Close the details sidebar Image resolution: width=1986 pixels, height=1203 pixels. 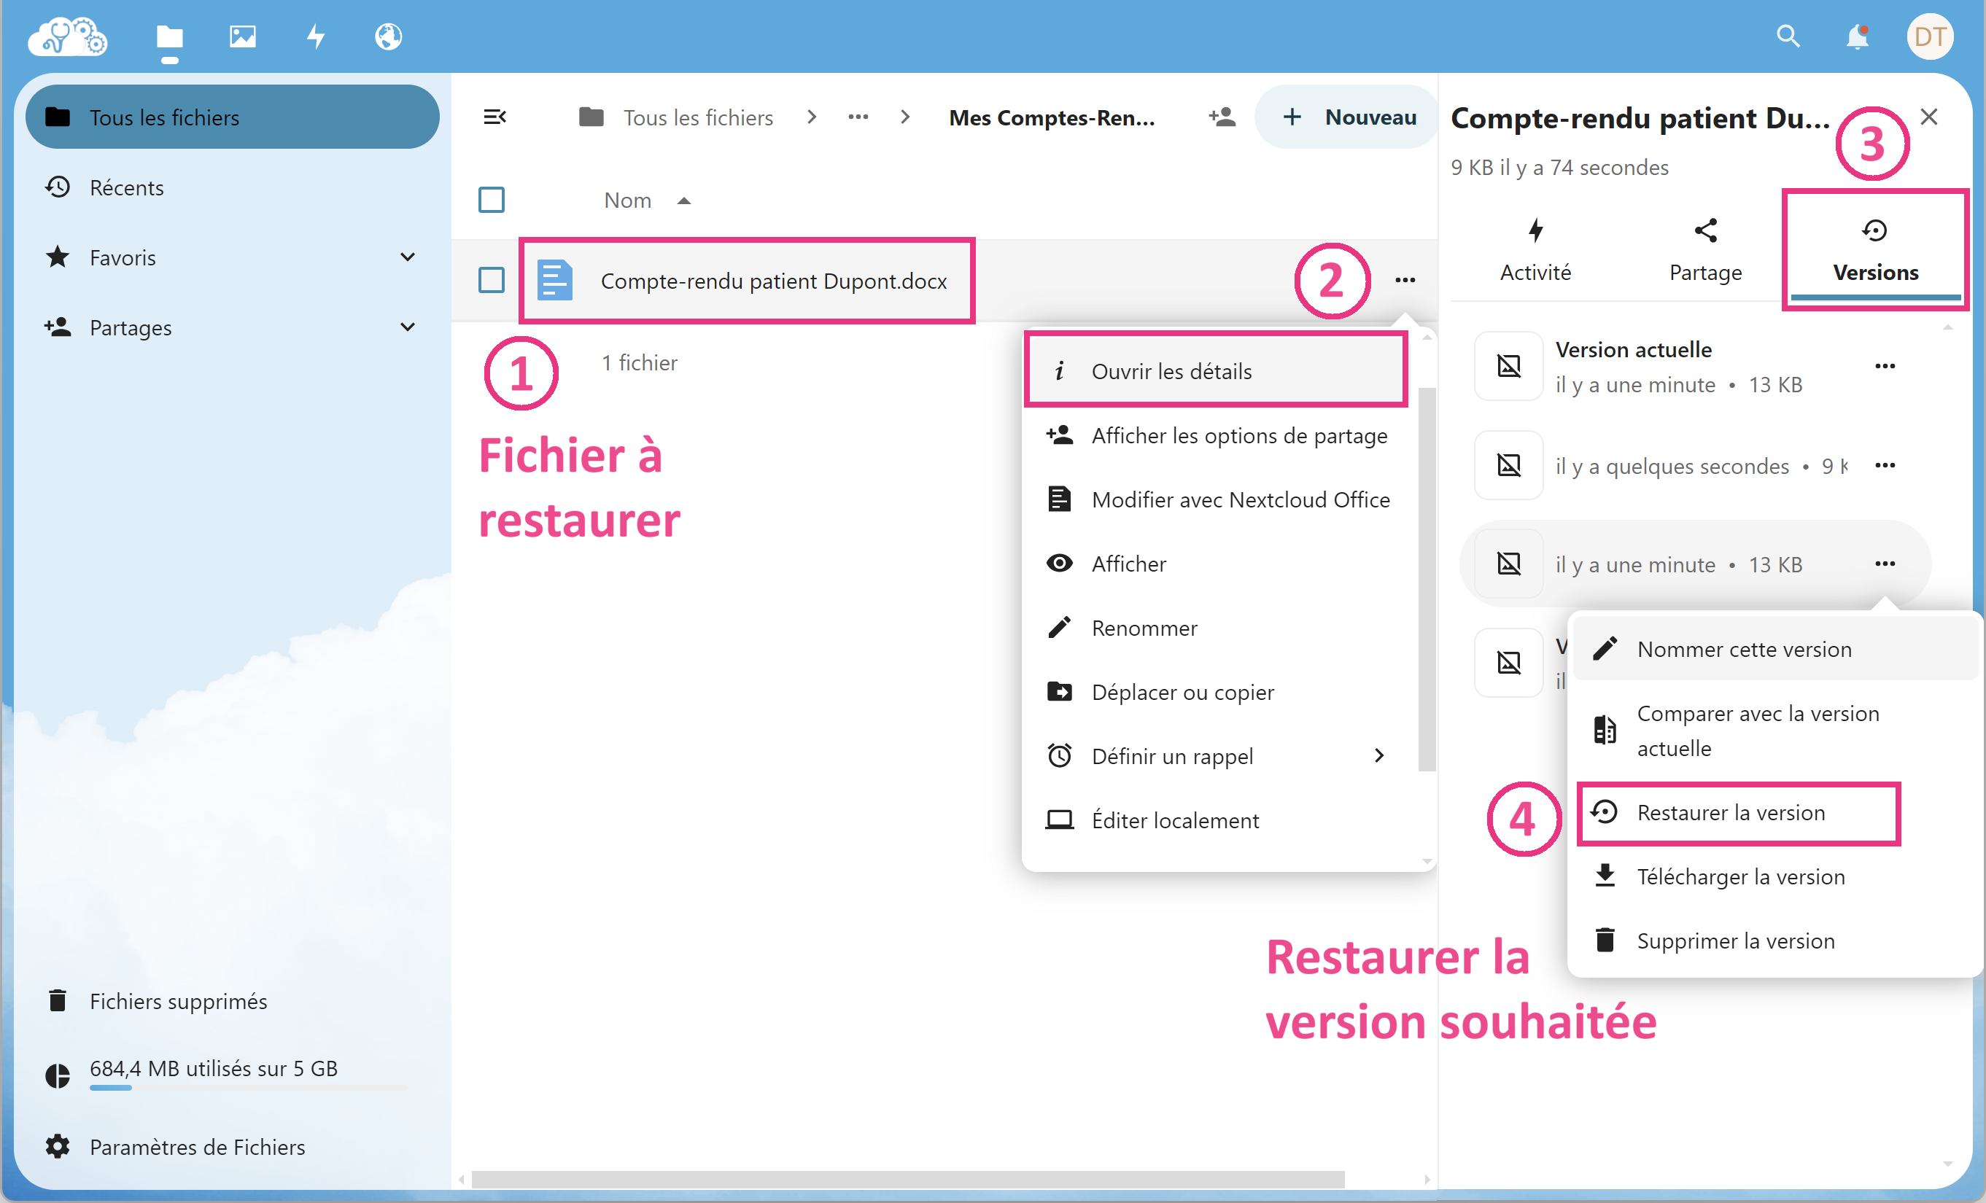(1929, 117)
